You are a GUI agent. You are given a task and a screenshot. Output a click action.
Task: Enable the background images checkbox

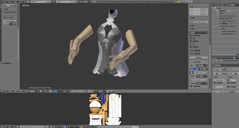pos(192,54)
